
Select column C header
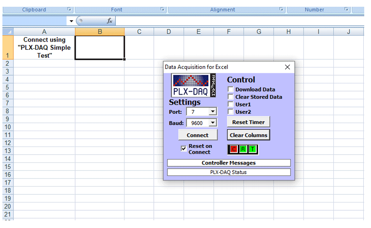(x=139, y=32)
